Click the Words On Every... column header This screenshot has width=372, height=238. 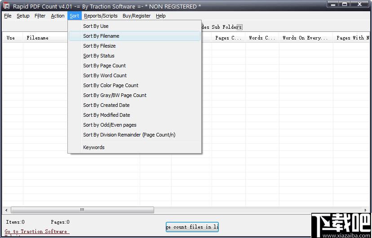306,38
